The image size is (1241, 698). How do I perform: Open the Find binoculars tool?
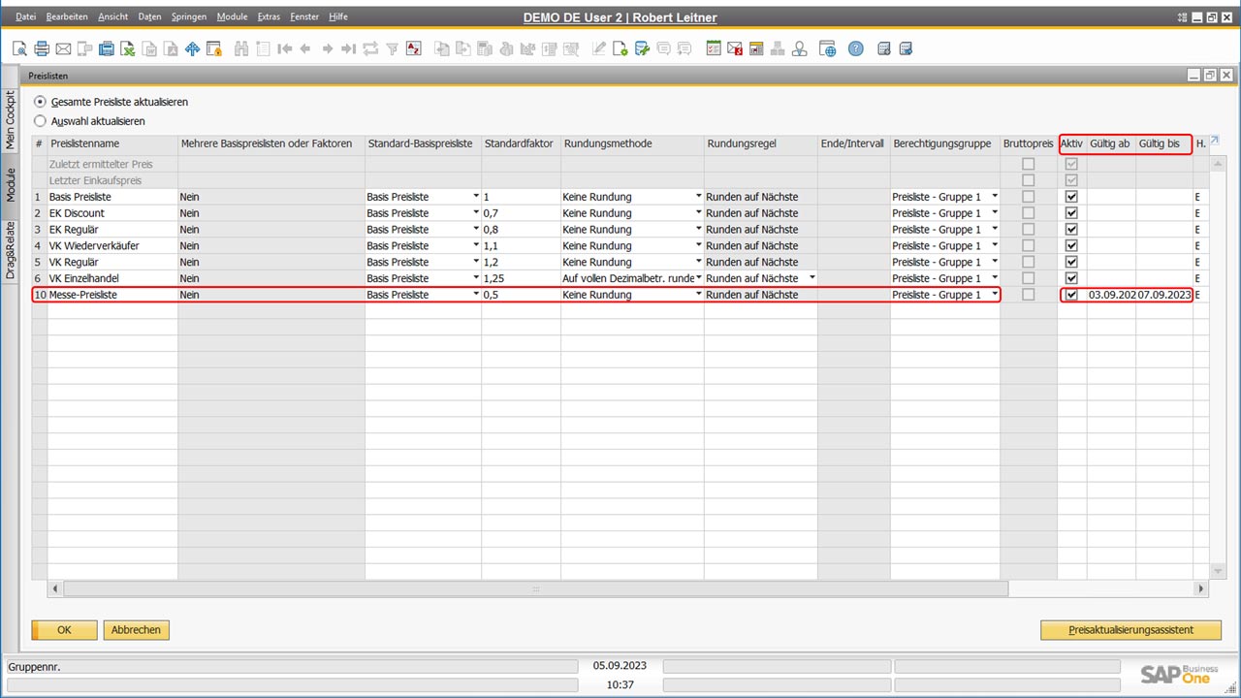(241, 48)
